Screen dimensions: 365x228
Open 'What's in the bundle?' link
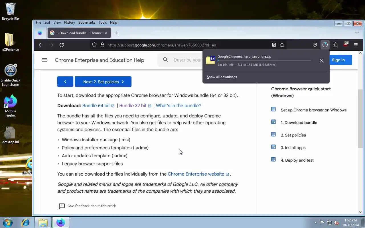coord(179,106)
